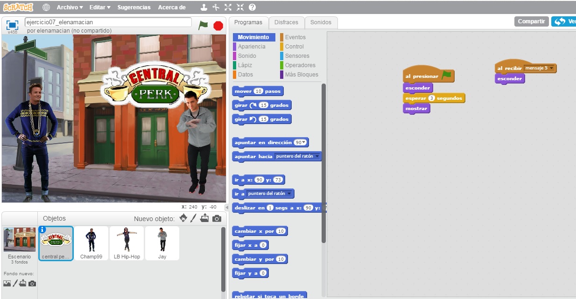Select the delete scissors tool
The image size is (576, 299).
click(x=216, y=7)
